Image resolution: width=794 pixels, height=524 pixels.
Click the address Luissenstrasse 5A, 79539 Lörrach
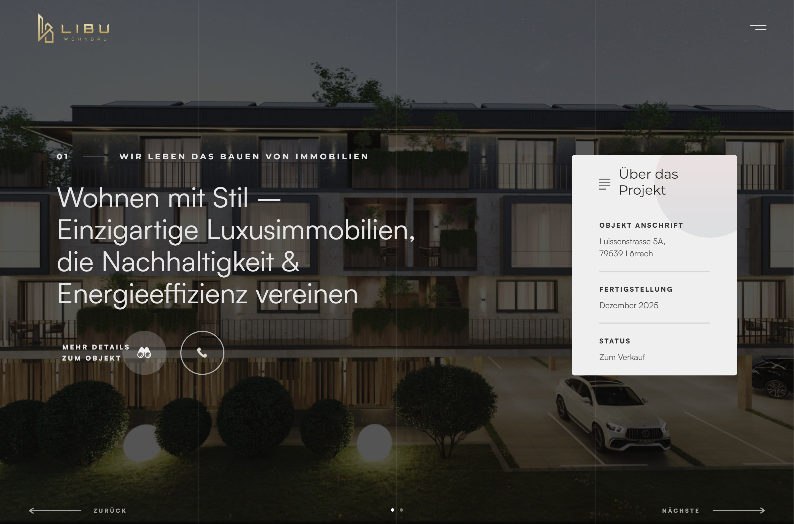[x=632, y=247]
